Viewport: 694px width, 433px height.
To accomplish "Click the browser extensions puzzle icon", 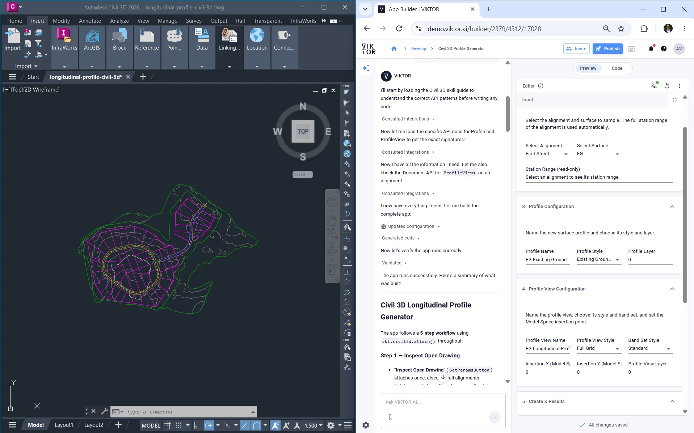I will [x=644, y=29].
